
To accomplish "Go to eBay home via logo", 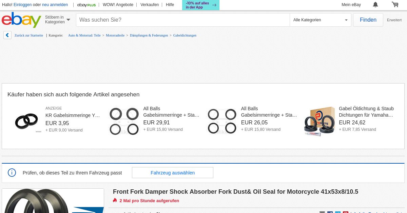I will coord(21,20).
